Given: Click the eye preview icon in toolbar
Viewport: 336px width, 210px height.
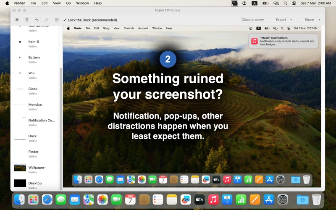Looking at the screenshot, I should tap(17, 20).
